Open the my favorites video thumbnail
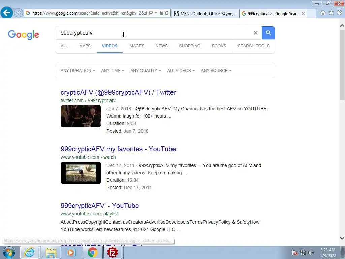The width and height of the screenshot is (345, 259). click(81, 173)
